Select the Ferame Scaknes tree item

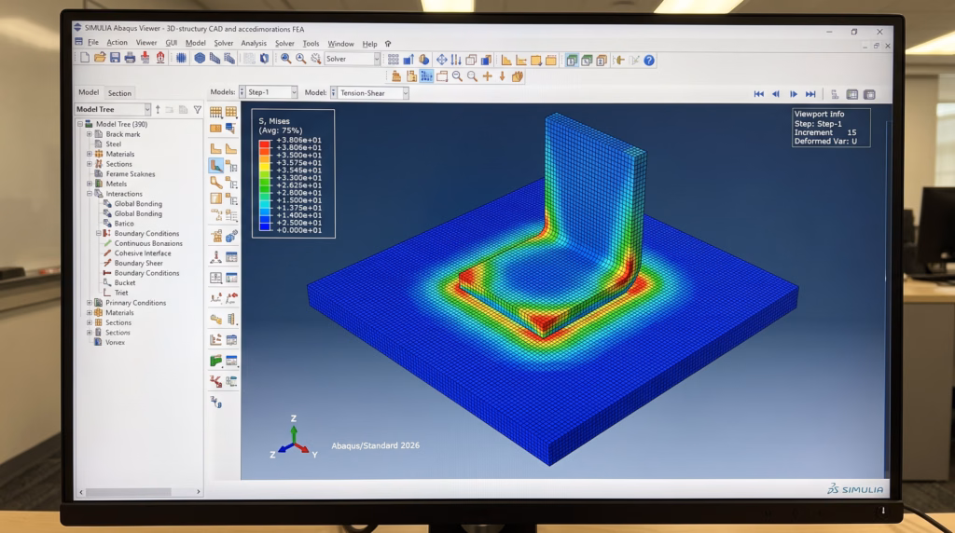(131, 174)
